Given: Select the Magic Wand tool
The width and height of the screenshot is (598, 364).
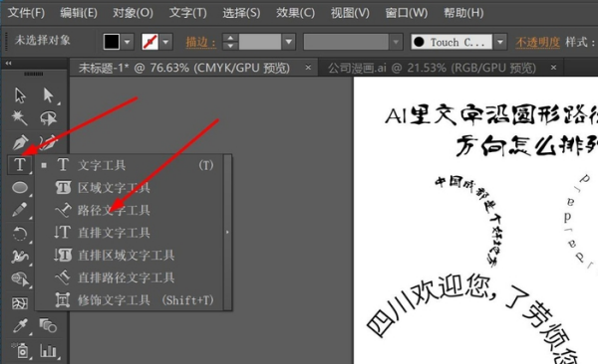Looking at the screenshot, I should click(x=20, y=118).
